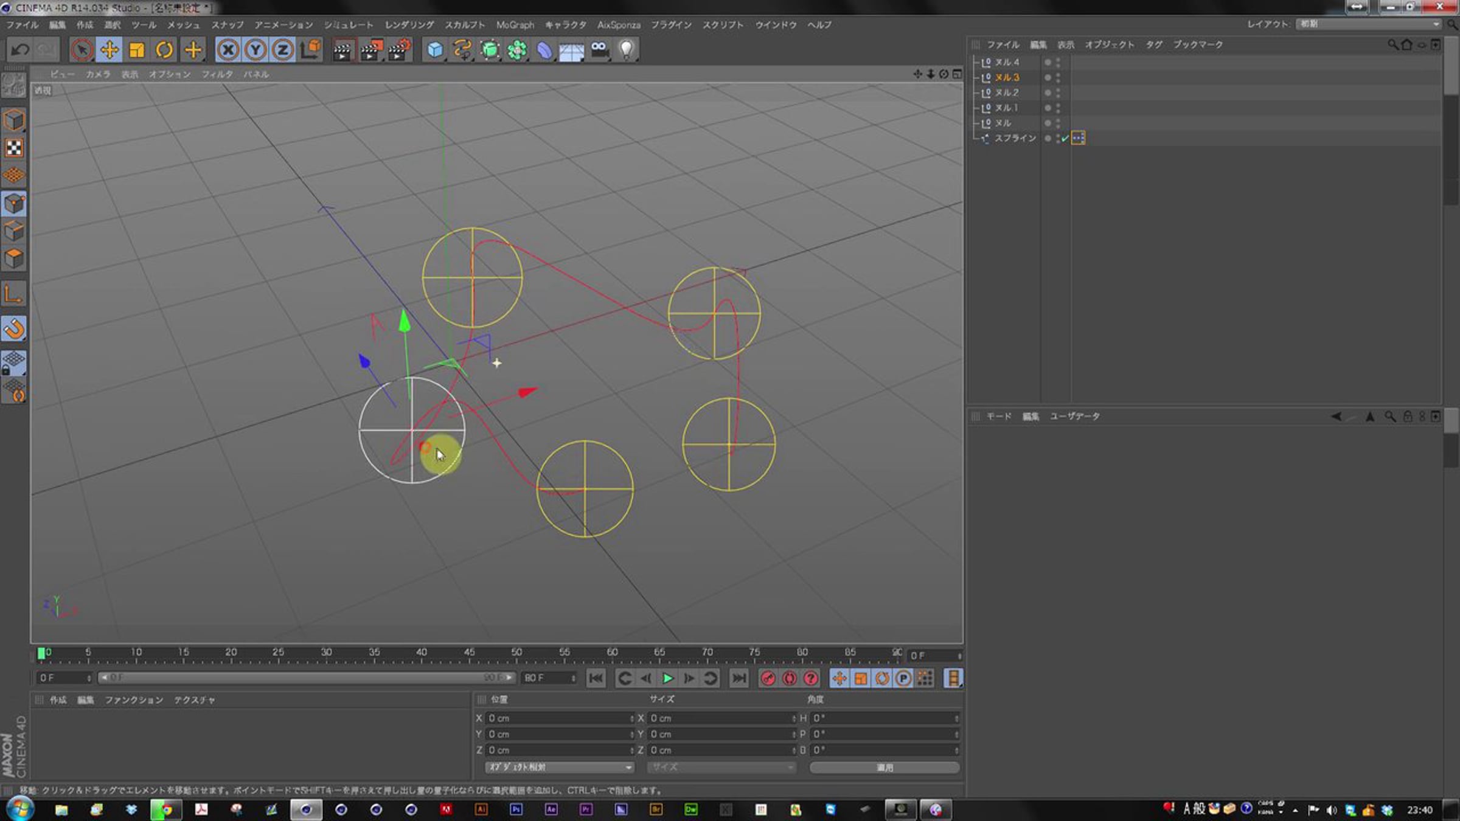Open the floor environment icon
This screenshot has width=1460, height=821.
coord(572,51)
